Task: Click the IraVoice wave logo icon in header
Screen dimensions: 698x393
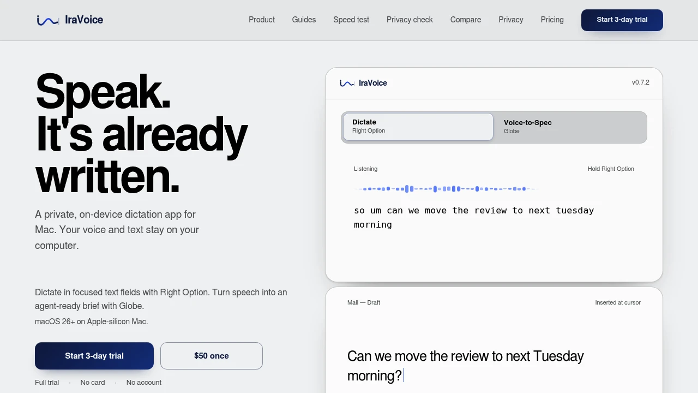Action: point(47,20)
